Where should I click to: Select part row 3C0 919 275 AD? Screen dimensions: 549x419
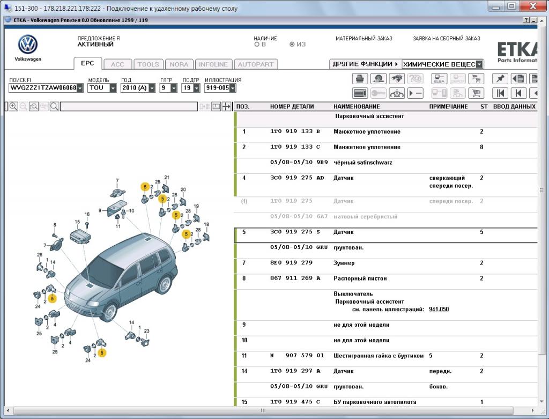(386, 185)
